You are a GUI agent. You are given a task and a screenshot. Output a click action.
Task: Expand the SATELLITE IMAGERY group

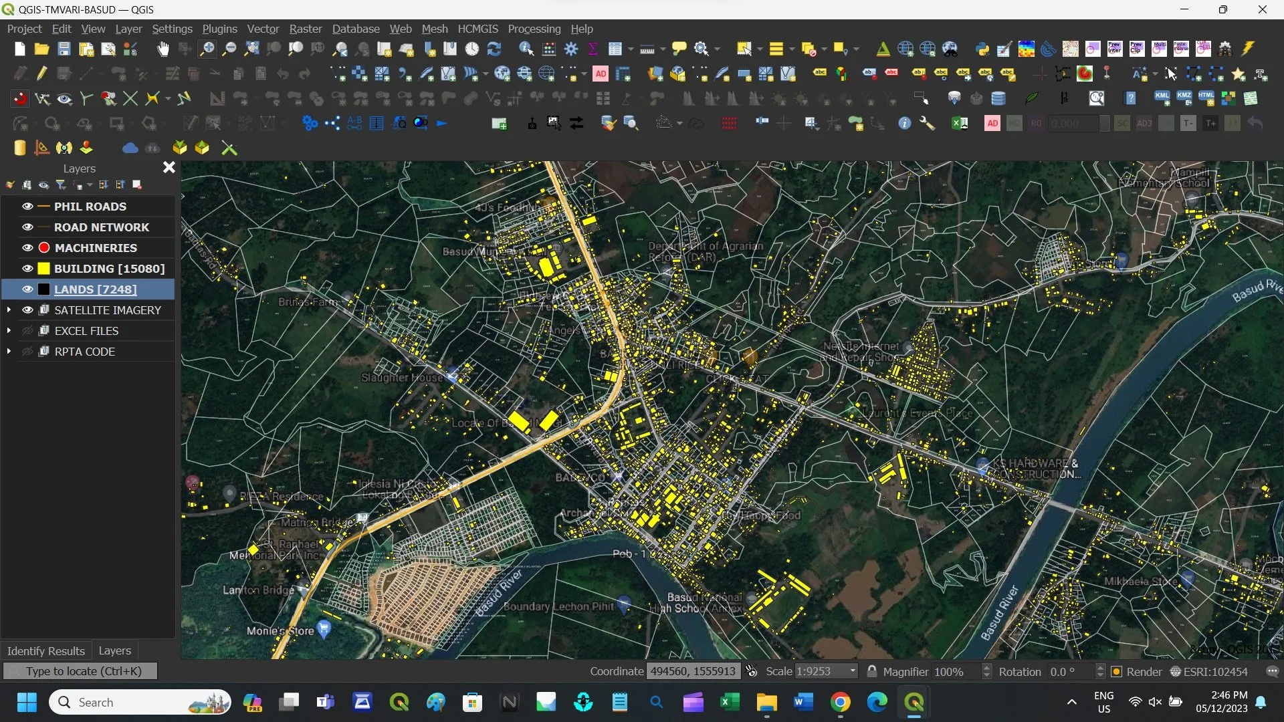(x=9, y=310)
